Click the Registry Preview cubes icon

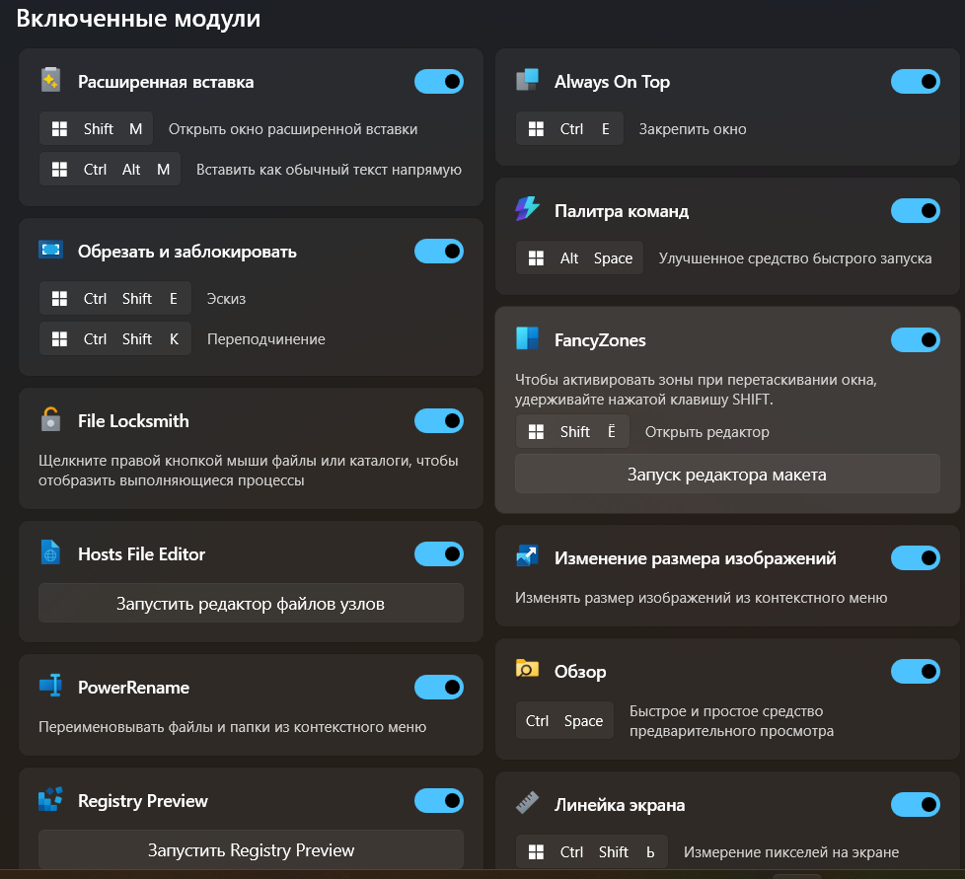tap(50, 799)
